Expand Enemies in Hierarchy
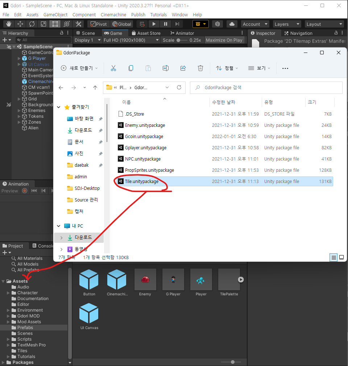Viewport: 348px width, 366px height. click(19, 111)
